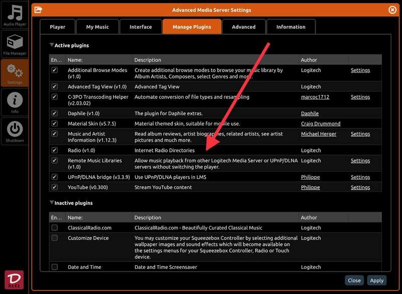402x294 pixels.
Task: Open Michael Herger author link
Action: (x=319, y=134)
